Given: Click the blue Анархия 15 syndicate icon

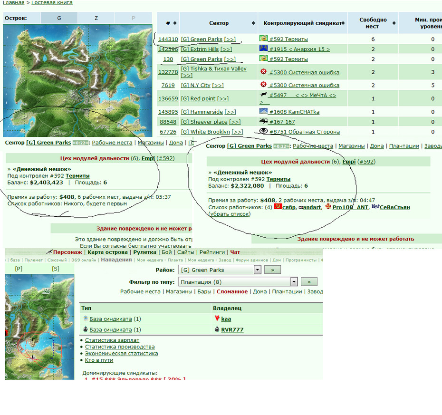Looking at the screenshot, I should pos(263,48).
